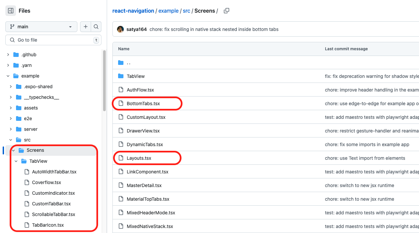This screenshot has width=419, height=233.
Task: Click the Name column header
Action: tap(124, 49)
